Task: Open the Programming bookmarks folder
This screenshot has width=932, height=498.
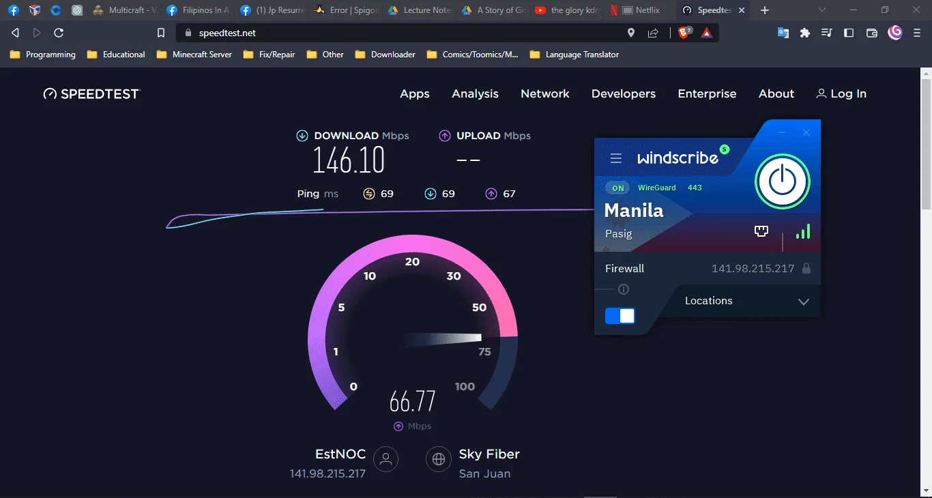Action: 43,55
